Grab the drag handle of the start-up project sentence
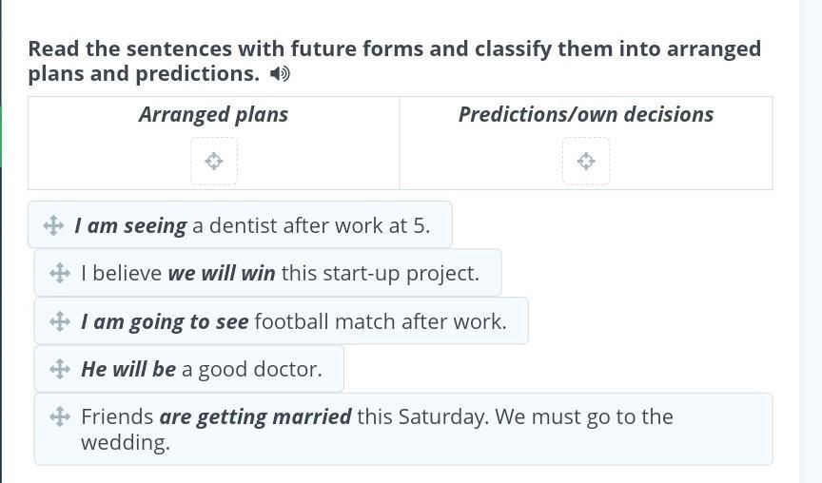The height and width of the screenshot is (483, 822). click(x=59, y=273)
